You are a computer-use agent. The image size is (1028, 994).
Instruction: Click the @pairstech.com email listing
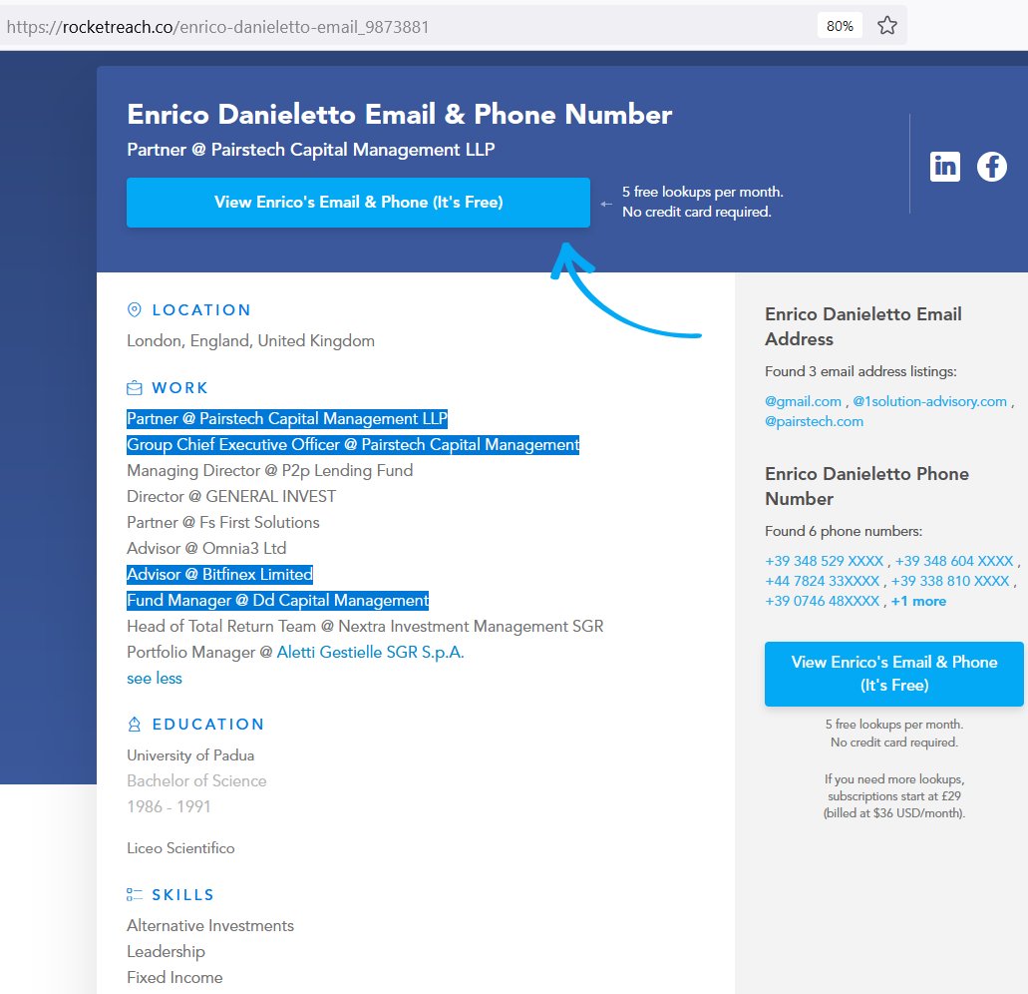[x=815, y=422]
